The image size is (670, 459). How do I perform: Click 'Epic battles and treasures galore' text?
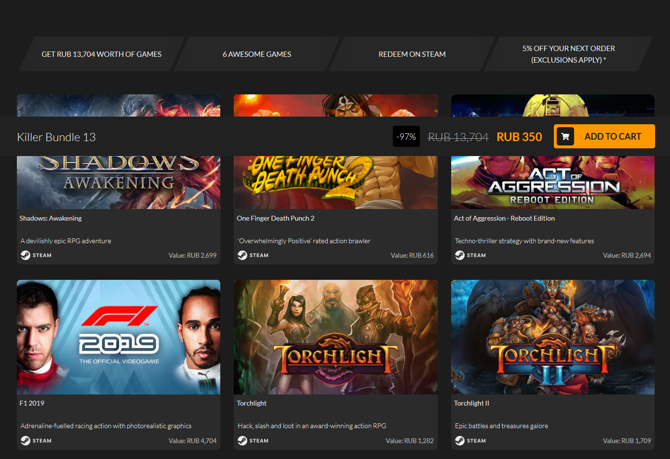coord(502,426)
